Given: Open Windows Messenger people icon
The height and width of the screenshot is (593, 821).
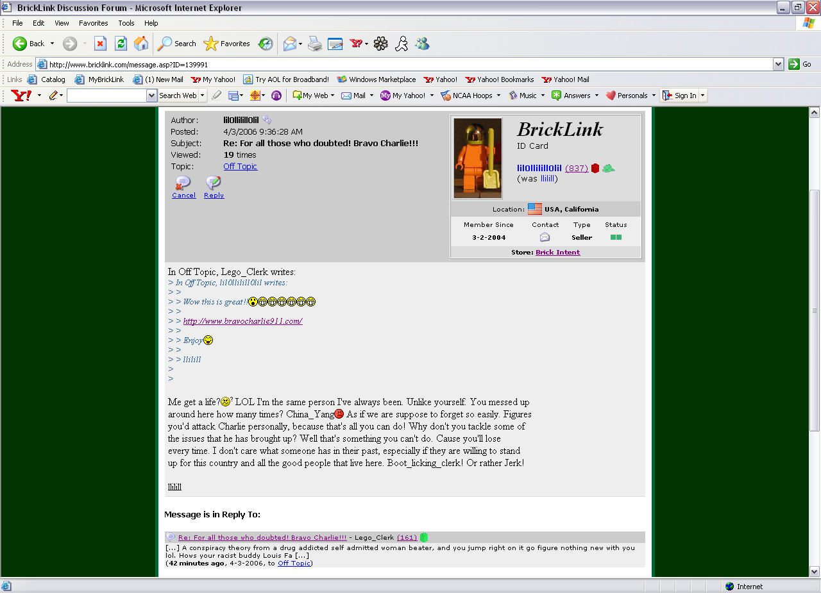Looking at the screenshot, I should (422, 44).
